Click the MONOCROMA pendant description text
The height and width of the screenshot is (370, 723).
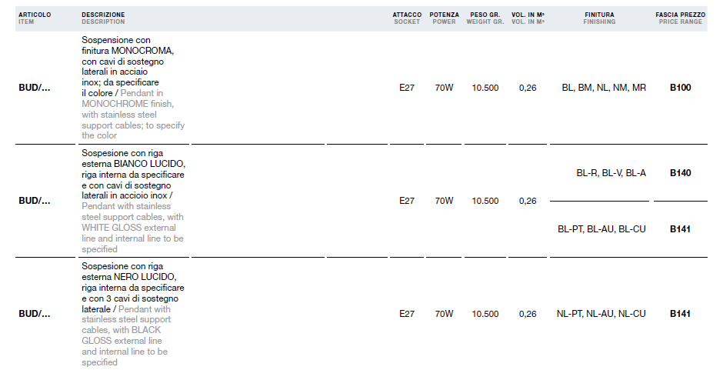point(133,88)
